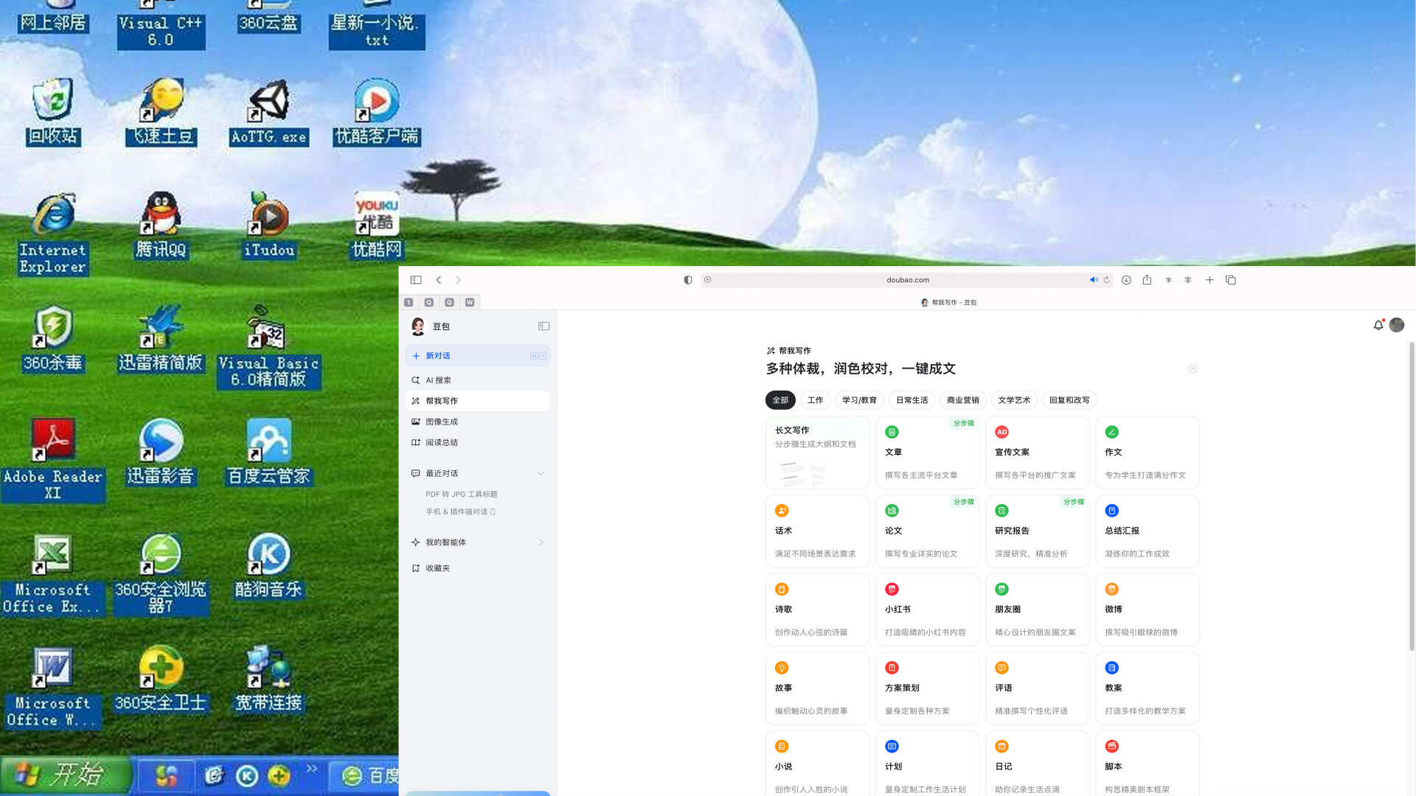Viewport: 1416px width, 796px height.
Task: Open the browser downloads icon
Action: (x=1126, y=280)
